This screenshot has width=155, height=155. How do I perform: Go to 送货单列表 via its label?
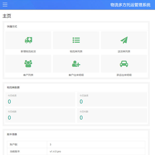[x=124, y=51]
